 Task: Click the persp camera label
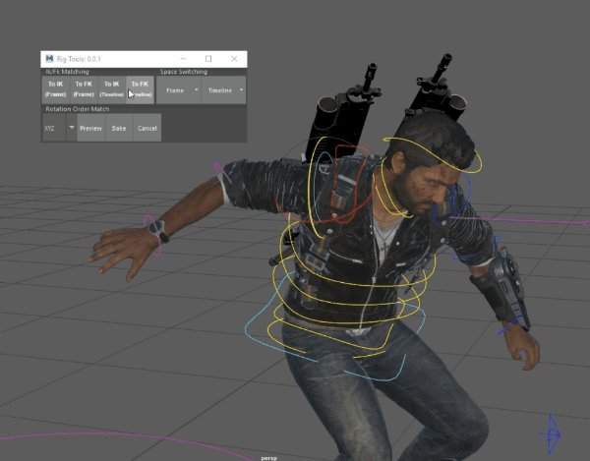(269, 458)
